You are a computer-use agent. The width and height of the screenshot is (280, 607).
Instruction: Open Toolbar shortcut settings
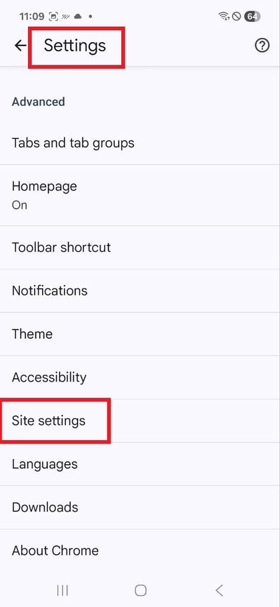(140, 247)
